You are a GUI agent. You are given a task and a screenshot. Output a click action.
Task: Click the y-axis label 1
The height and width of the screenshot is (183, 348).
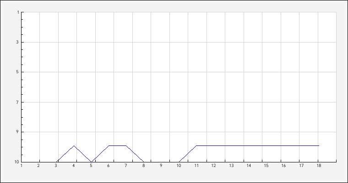(x=18, y=12)
